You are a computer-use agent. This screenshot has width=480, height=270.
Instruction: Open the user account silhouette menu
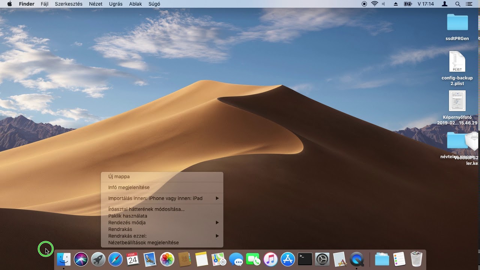pos(445,4)
